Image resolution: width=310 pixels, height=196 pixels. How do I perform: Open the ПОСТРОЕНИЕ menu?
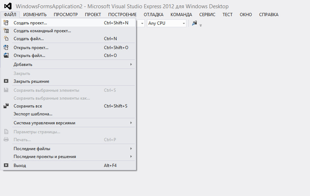[122, 14]
